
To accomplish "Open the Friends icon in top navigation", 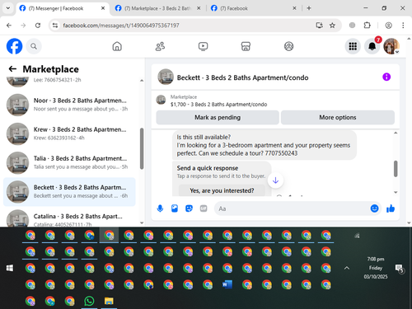I will [160, 46].
